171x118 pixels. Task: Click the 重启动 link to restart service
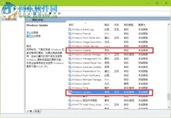pos(30,36)
